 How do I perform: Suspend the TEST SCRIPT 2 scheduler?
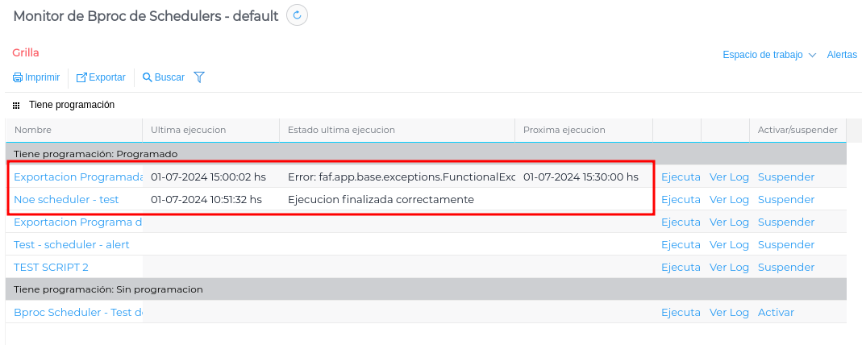785,267
